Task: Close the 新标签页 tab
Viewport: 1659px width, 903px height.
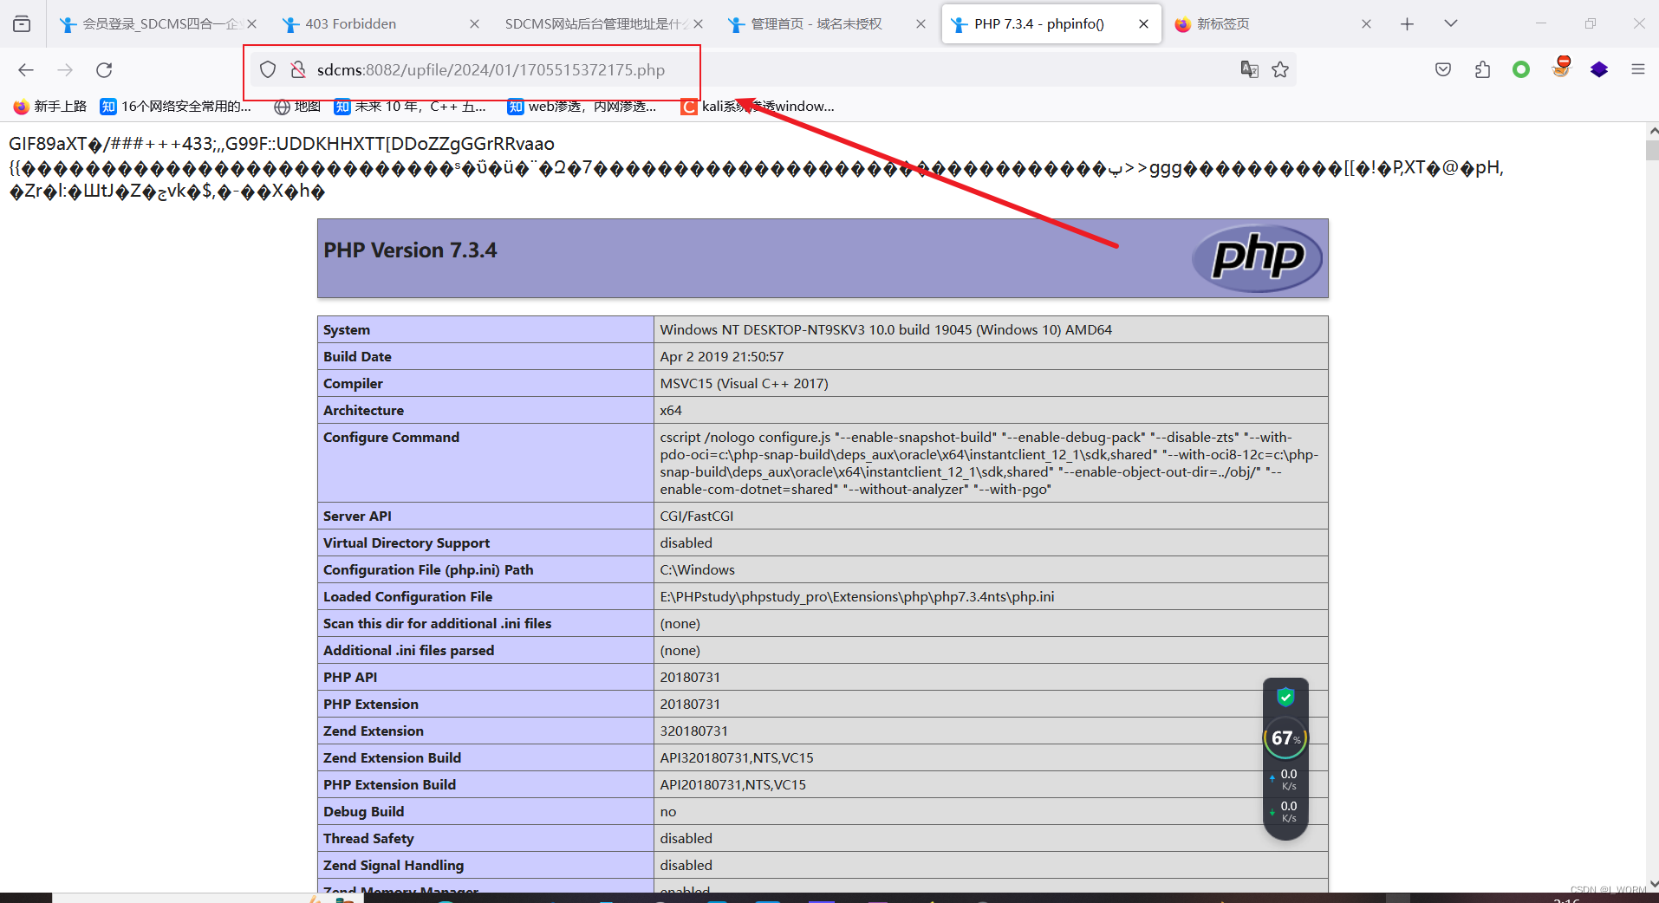Action: coord(1366,24)
